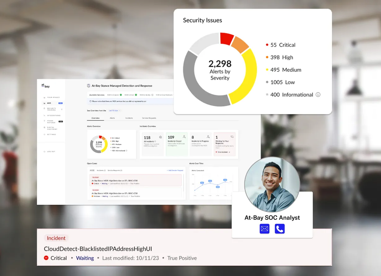Open the 8 Incidents In Progress card
This screenshot has width=381, height=276.
click(x=201, y=144)
